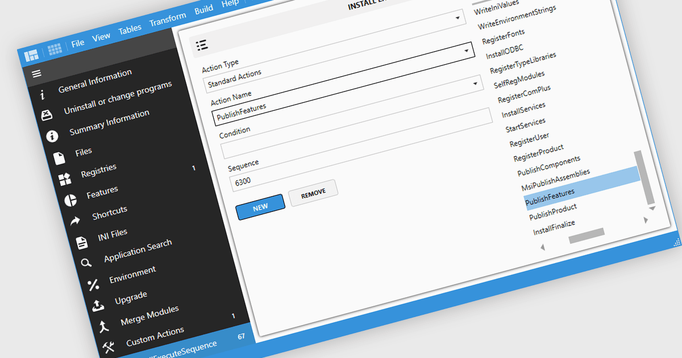Select Shortcuts in sidebar
The image size is (682, 358).
110,214
